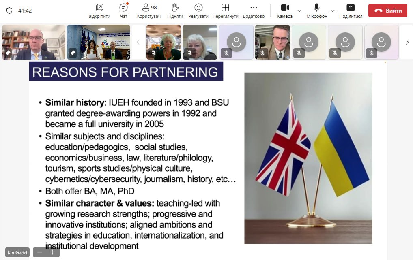Select first avatar-only participant tile
Viewport: 413px width, 260px height.
click(x=236, y=42)
